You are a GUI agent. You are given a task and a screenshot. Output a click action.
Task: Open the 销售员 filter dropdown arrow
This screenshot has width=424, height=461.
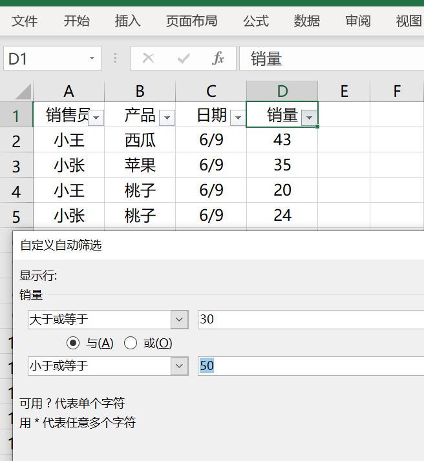96,118
